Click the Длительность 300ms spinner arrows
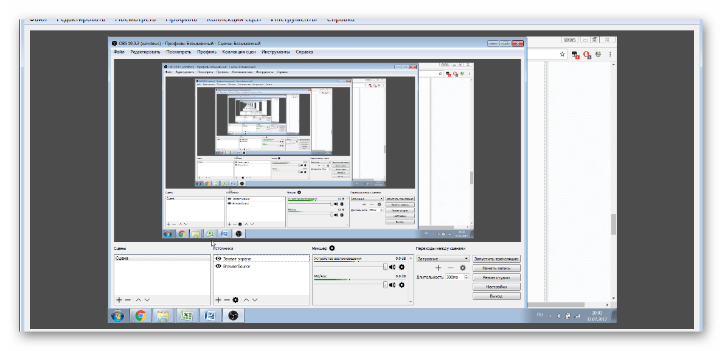This screenshot has width=722, height=351. (466, 277)
